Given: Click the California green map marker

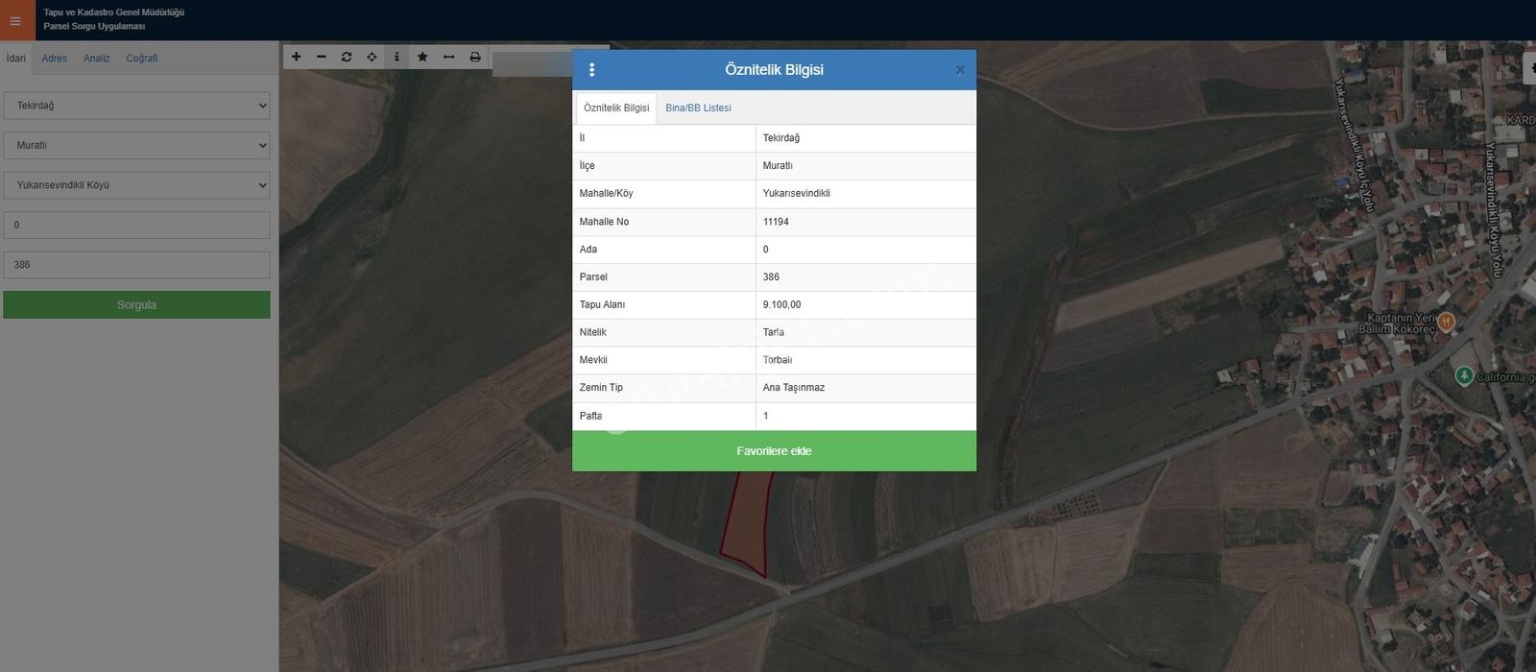Looking at the screenshot, I should tap(1464, 376).
